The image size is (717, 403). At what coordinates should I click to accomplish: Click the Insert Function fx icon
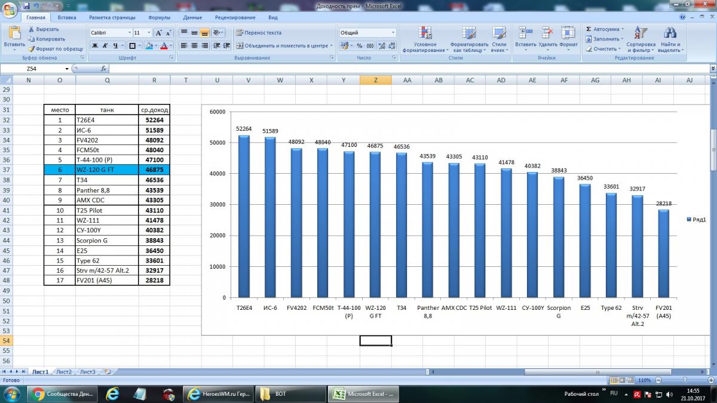[103, 69]
